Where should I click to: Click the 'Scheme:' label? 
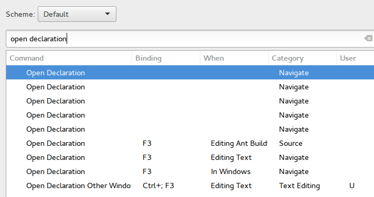(20, 14)
